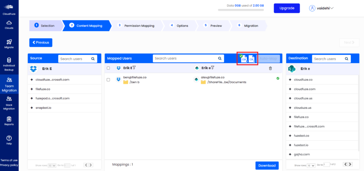Expand filefuze.co in the Source panel
The image size is (364, 171).
pyautogui.click(x=32, y=89)
